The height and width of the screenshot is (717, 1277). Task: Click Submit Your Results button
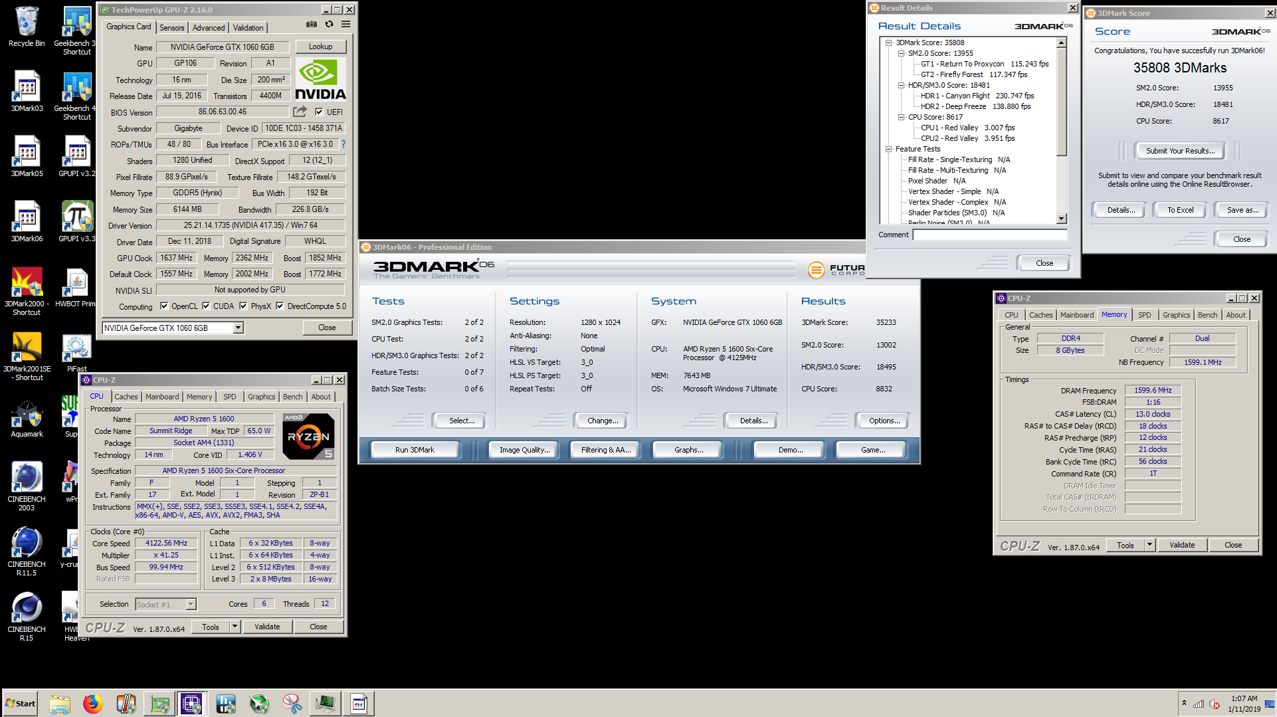coord(1180,151)
